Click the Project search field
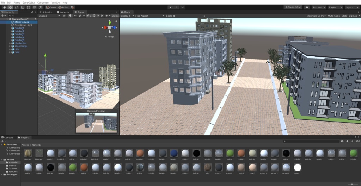Viewport: 361px width, 186px height. (x=312, y=141)
